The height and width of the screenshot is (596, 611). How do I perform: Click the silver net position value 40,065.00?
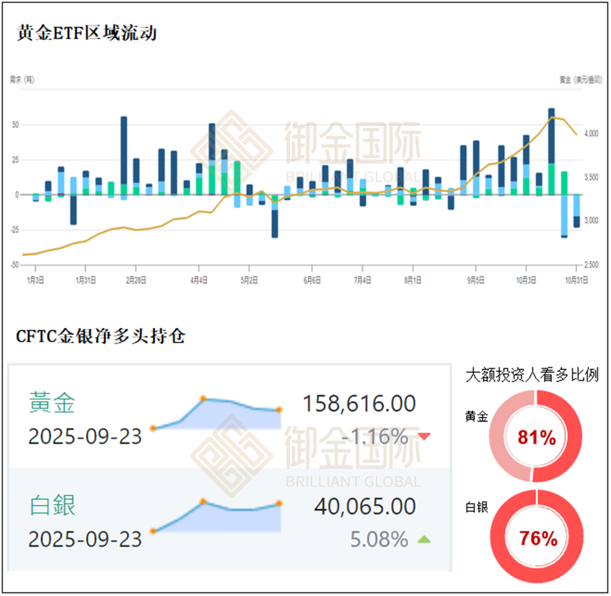click(x=365, y=506)
